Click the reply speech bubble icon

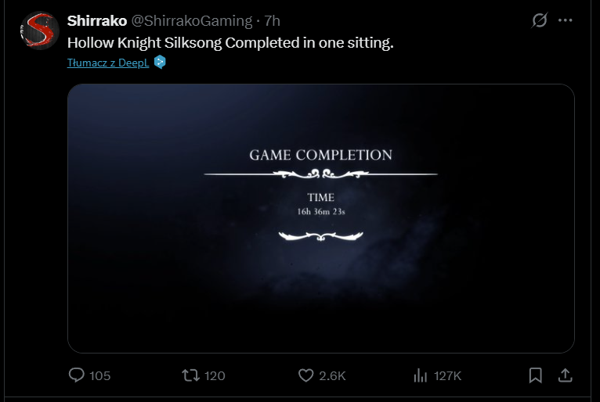[77, 375]
